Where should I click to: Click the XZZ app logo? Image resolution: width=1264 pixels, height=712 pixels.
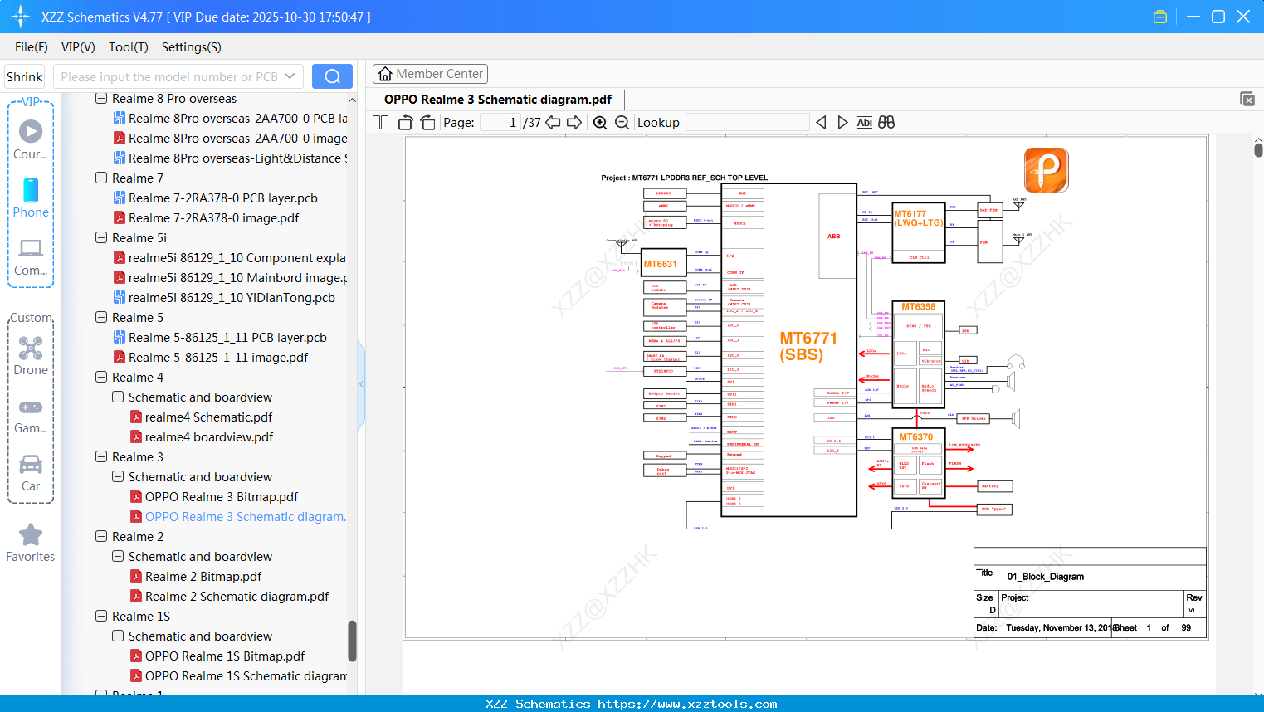point(21,17)
